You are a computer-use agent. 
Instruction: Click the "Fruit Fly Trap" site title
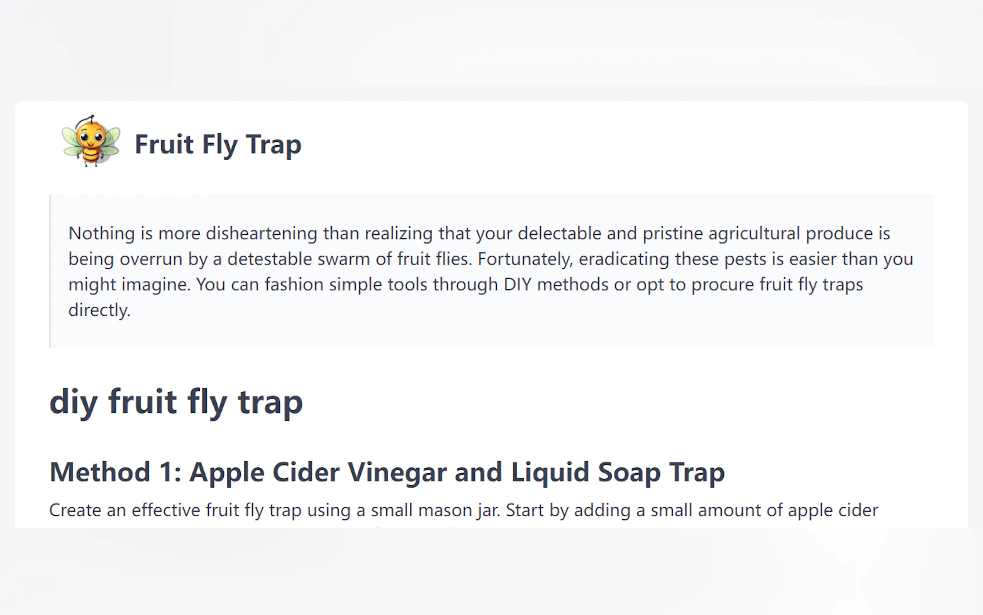[x=218, y=144]
